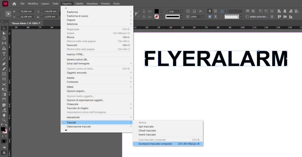The width and height of the screenshot is (302, 157).
Task: Click the Home icon
Action: point(14,4)
